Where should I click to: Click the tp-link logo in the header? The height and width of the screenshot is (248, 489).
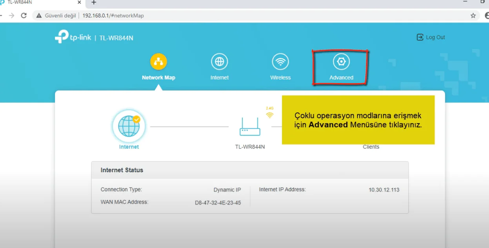[x=73, y=38]
